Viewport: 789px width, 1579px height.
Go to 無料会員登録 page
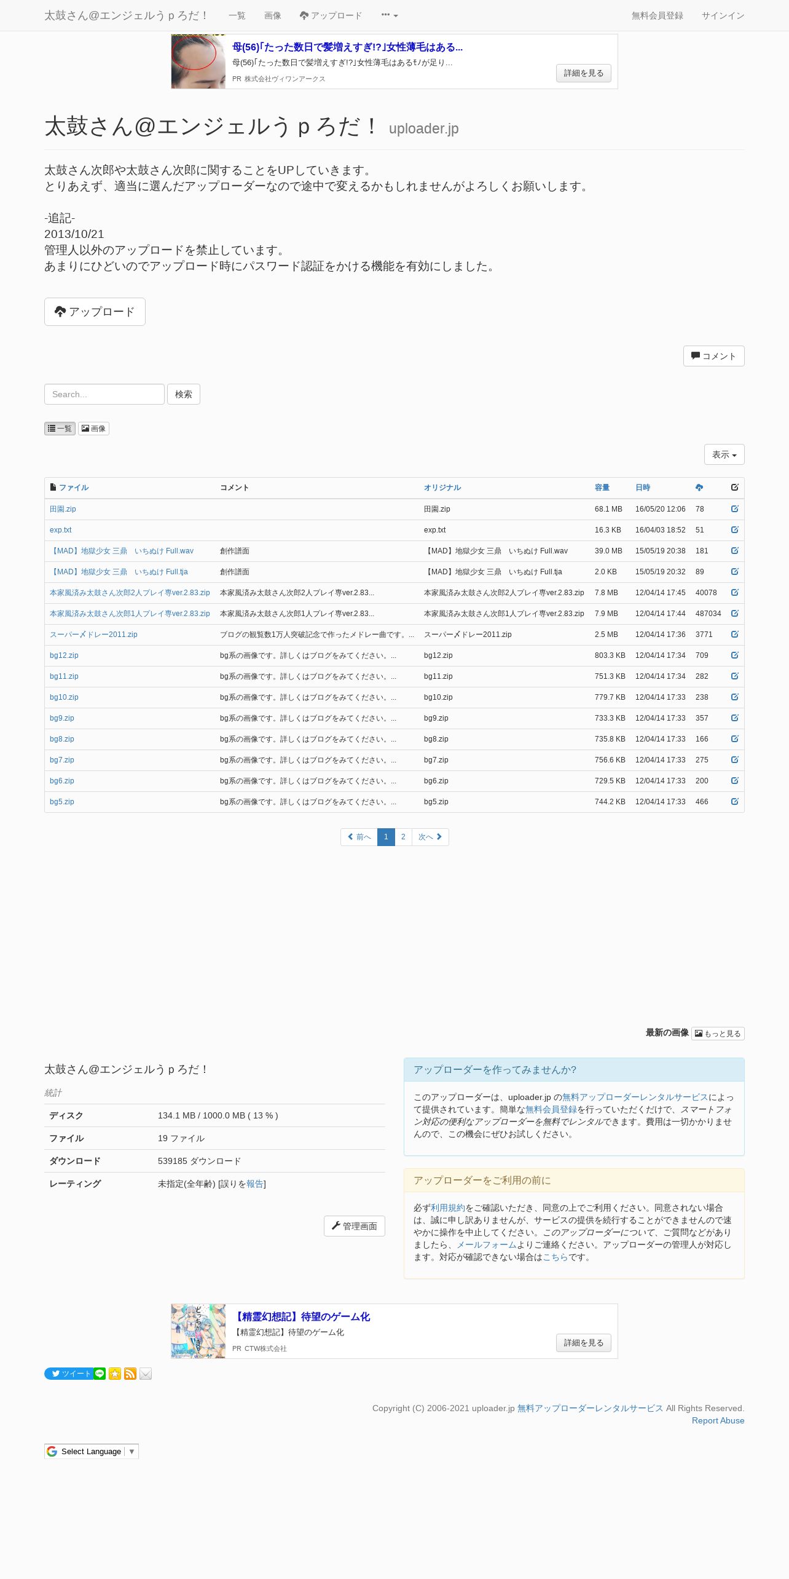657,15
